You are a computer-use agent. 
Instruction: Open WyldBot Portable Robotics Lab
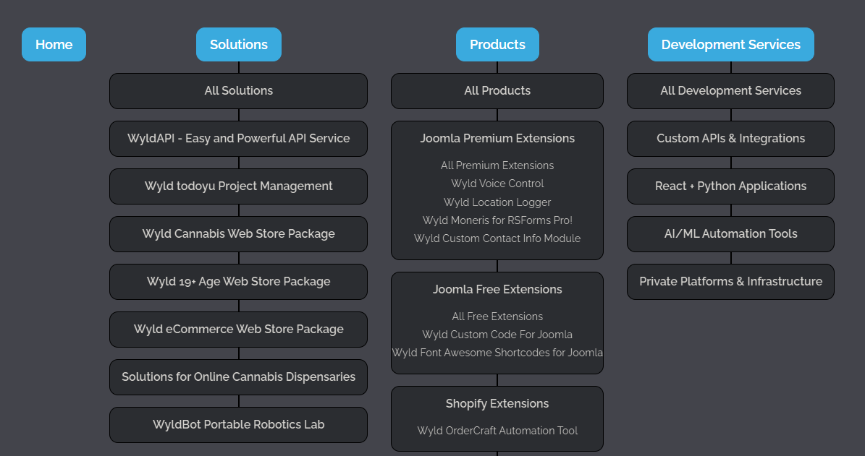(x=238, y=424)
